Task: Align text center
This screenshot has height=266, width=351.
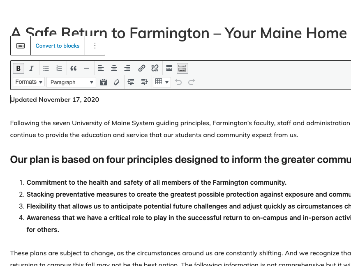Action: click(x=114, y=68)
